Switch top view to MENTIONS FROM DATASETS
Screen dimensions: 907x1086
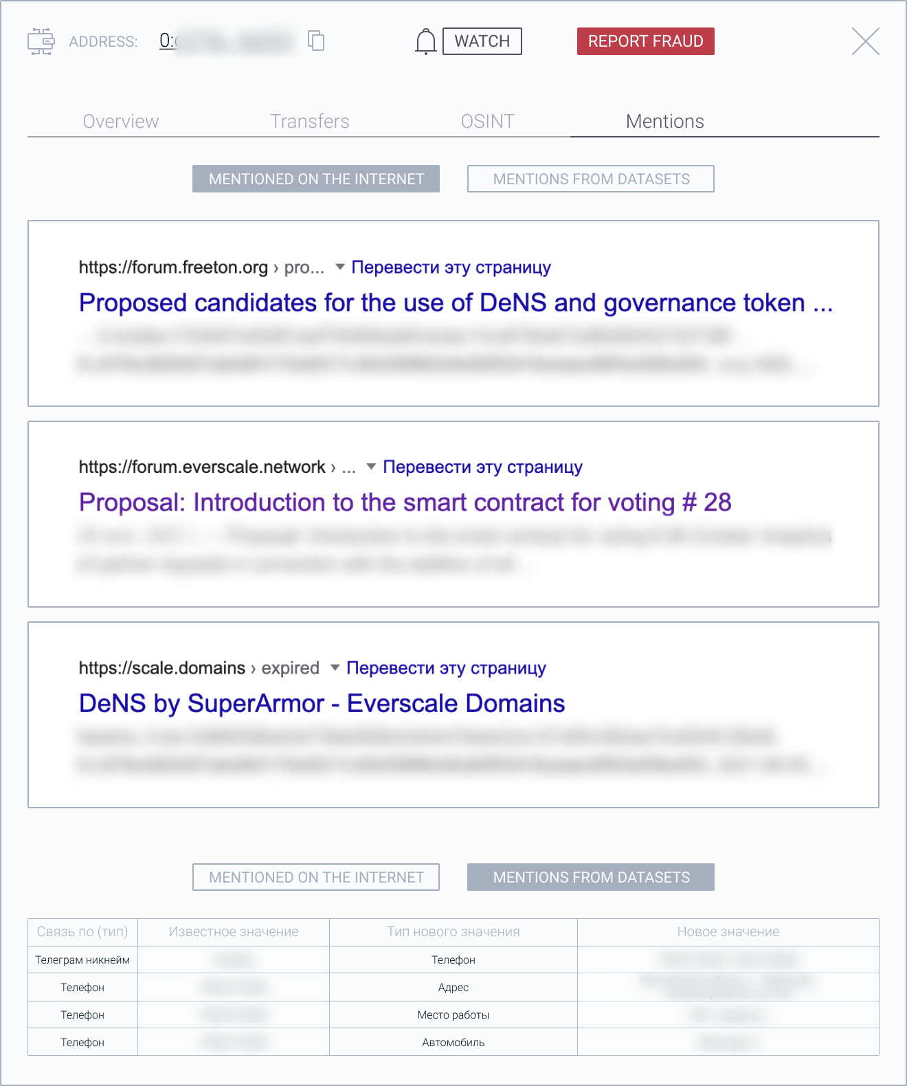point(590,179)
